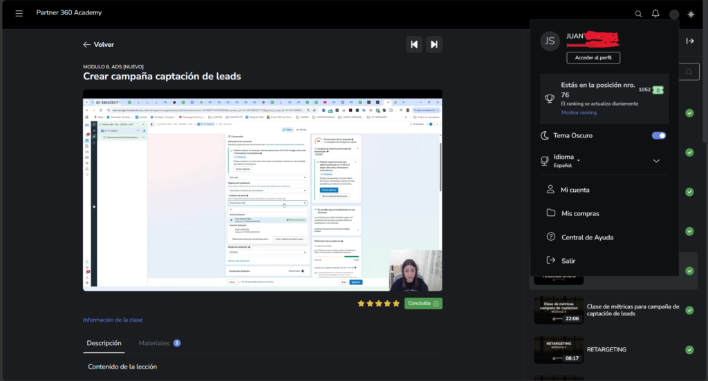Click the search magnifier in the top bar
The width and height of the screenshot is (708, 381).
[638, 14]
